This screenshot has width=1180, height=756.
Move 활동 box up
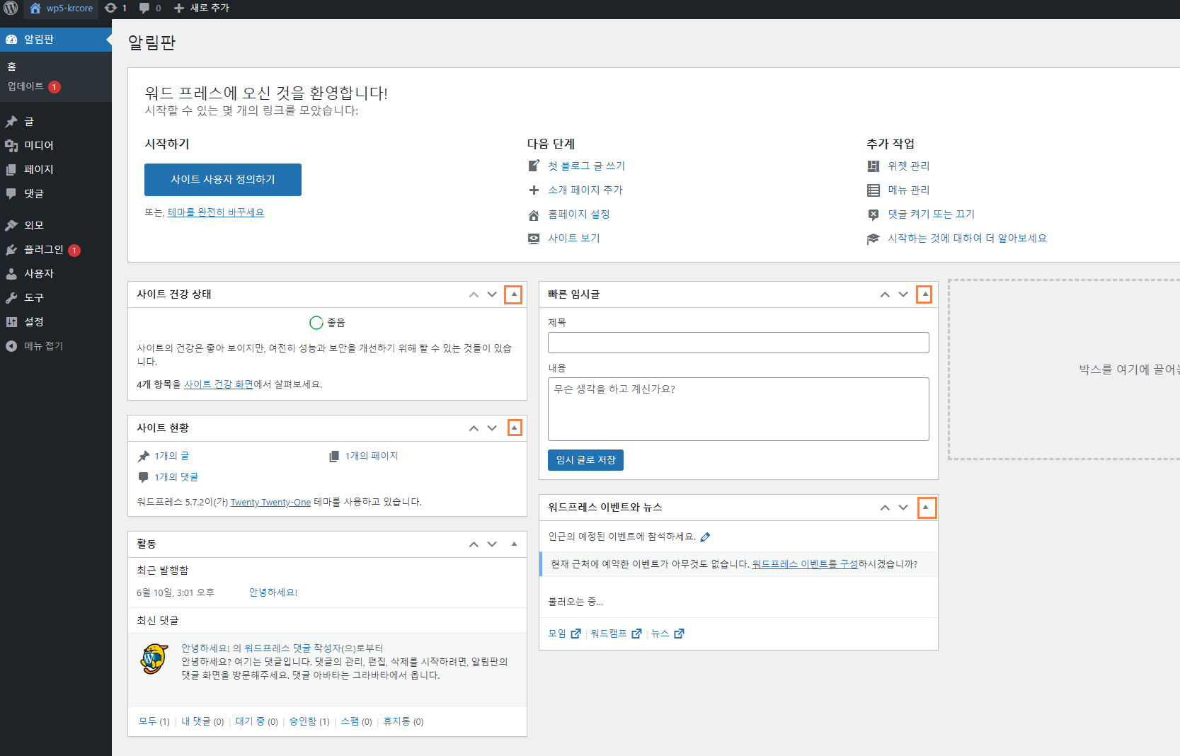pos(474,544)
